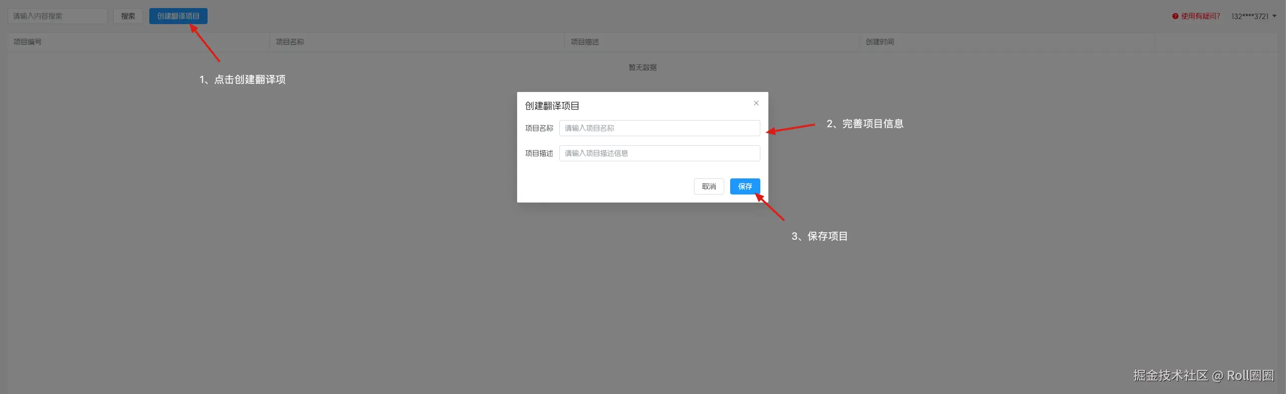Click the red help question-mark icon
This screenshot has height=394, width=1286.
click(1175, 16)
